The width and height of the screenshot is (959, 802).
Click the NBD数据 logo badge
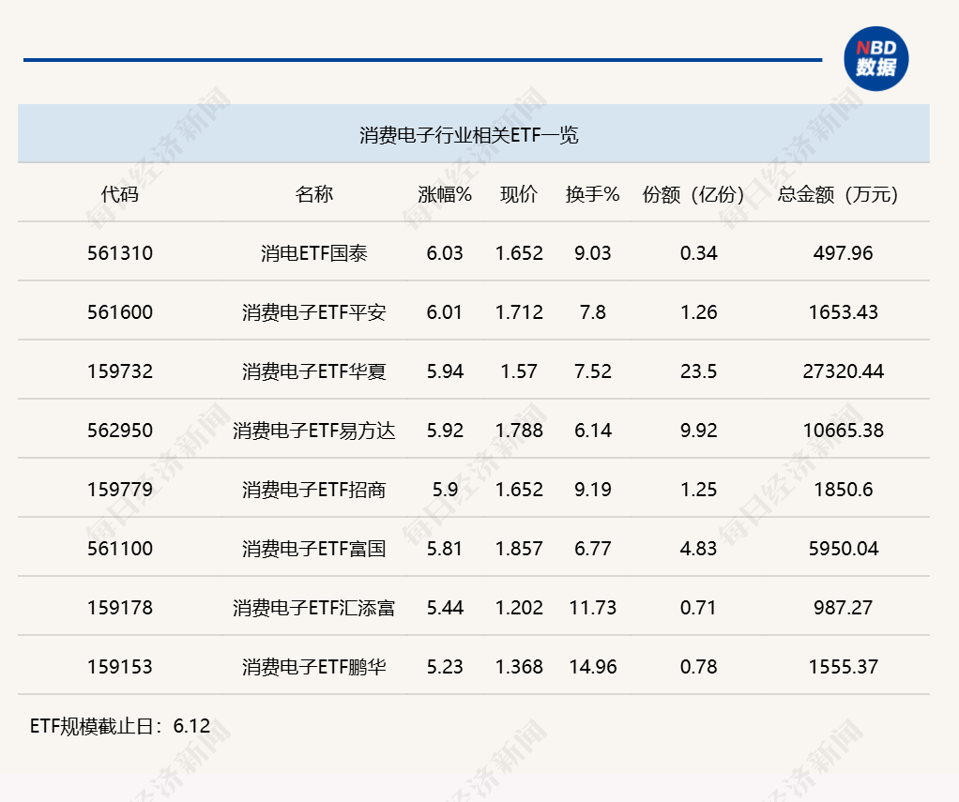click(x=875, y=59)
